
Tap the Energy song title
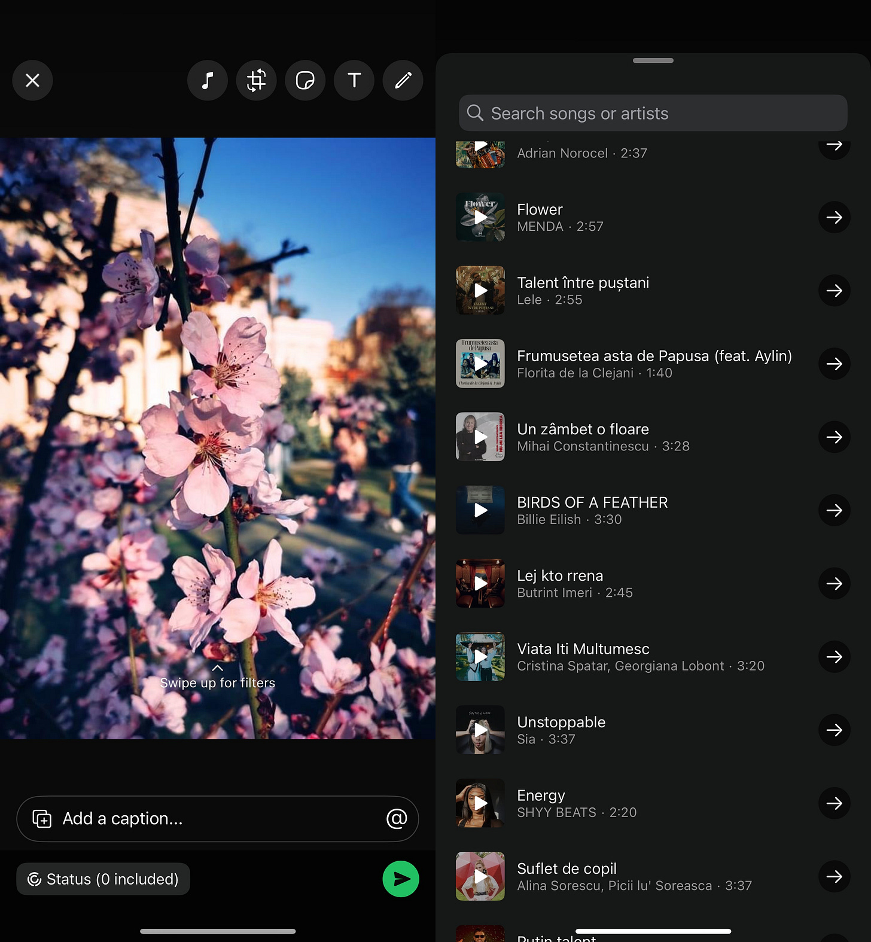tap(541, 795)
